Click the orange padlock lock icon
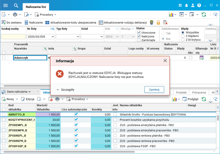The width and height of the screenshot is (220, 154). click(158, 22)
